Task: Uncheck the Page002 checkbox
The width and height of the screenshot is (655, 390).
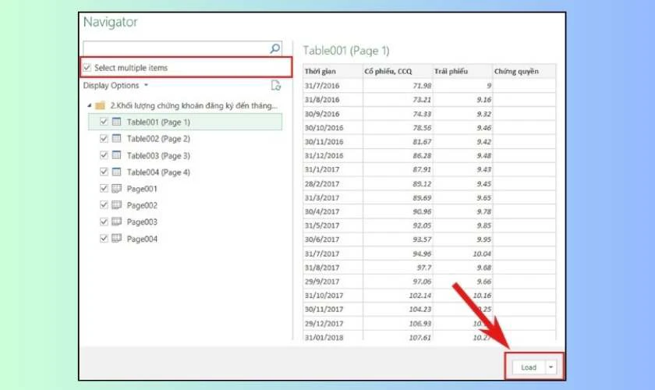Action: (x=104, y=205)
